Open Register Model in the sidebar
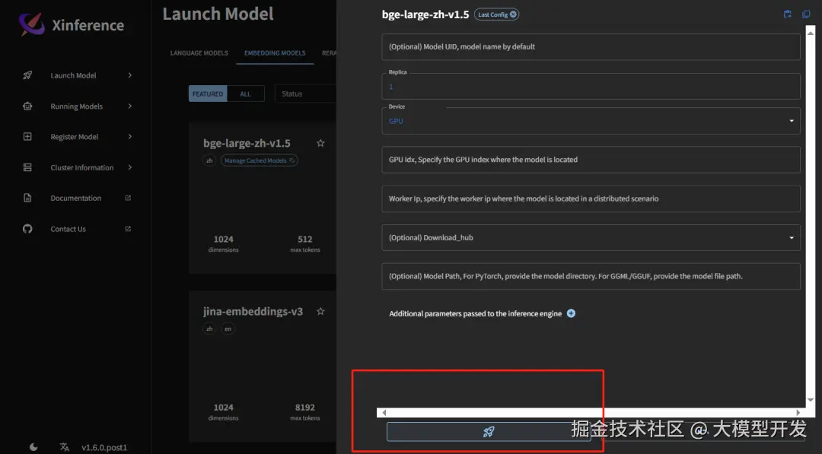 pos(75,137)
